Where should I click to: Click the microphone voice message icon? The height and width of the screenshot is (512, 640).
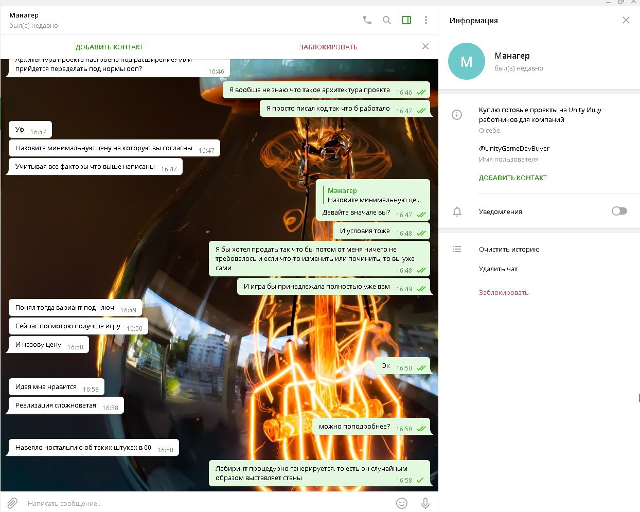pos(425,503)
